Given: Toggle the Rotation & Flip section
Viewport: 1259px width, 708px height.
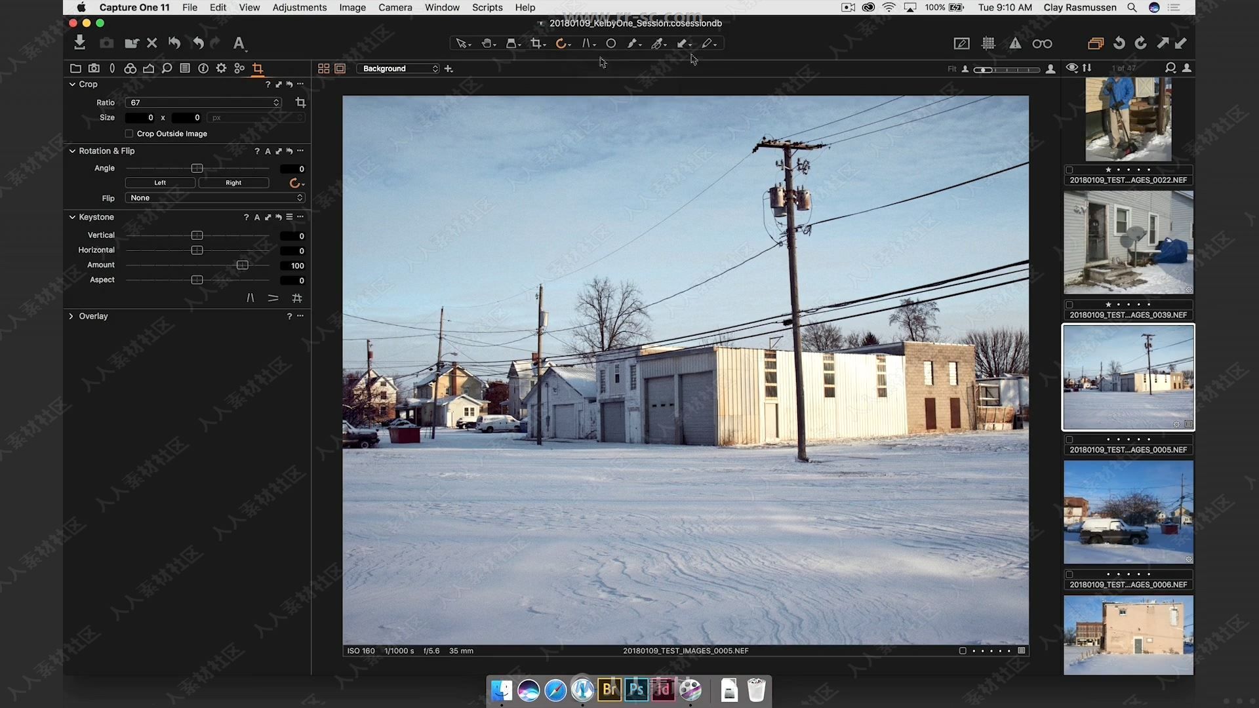Looking at the screenshot, I should click(x=71, y=150).
